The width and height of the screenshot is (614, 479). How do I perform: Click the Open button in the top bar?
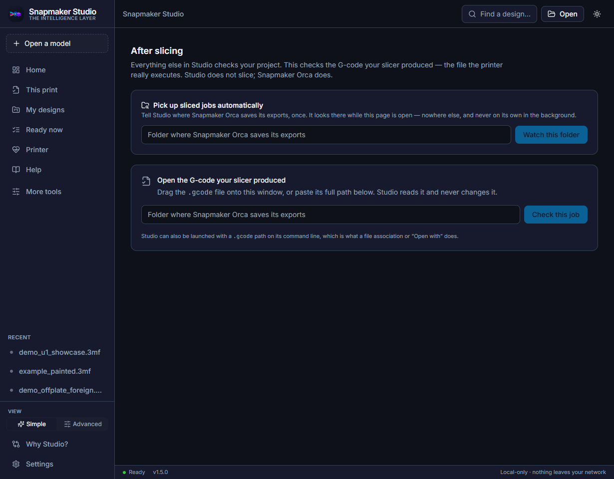pyautogui.click(x=563, y=14)
